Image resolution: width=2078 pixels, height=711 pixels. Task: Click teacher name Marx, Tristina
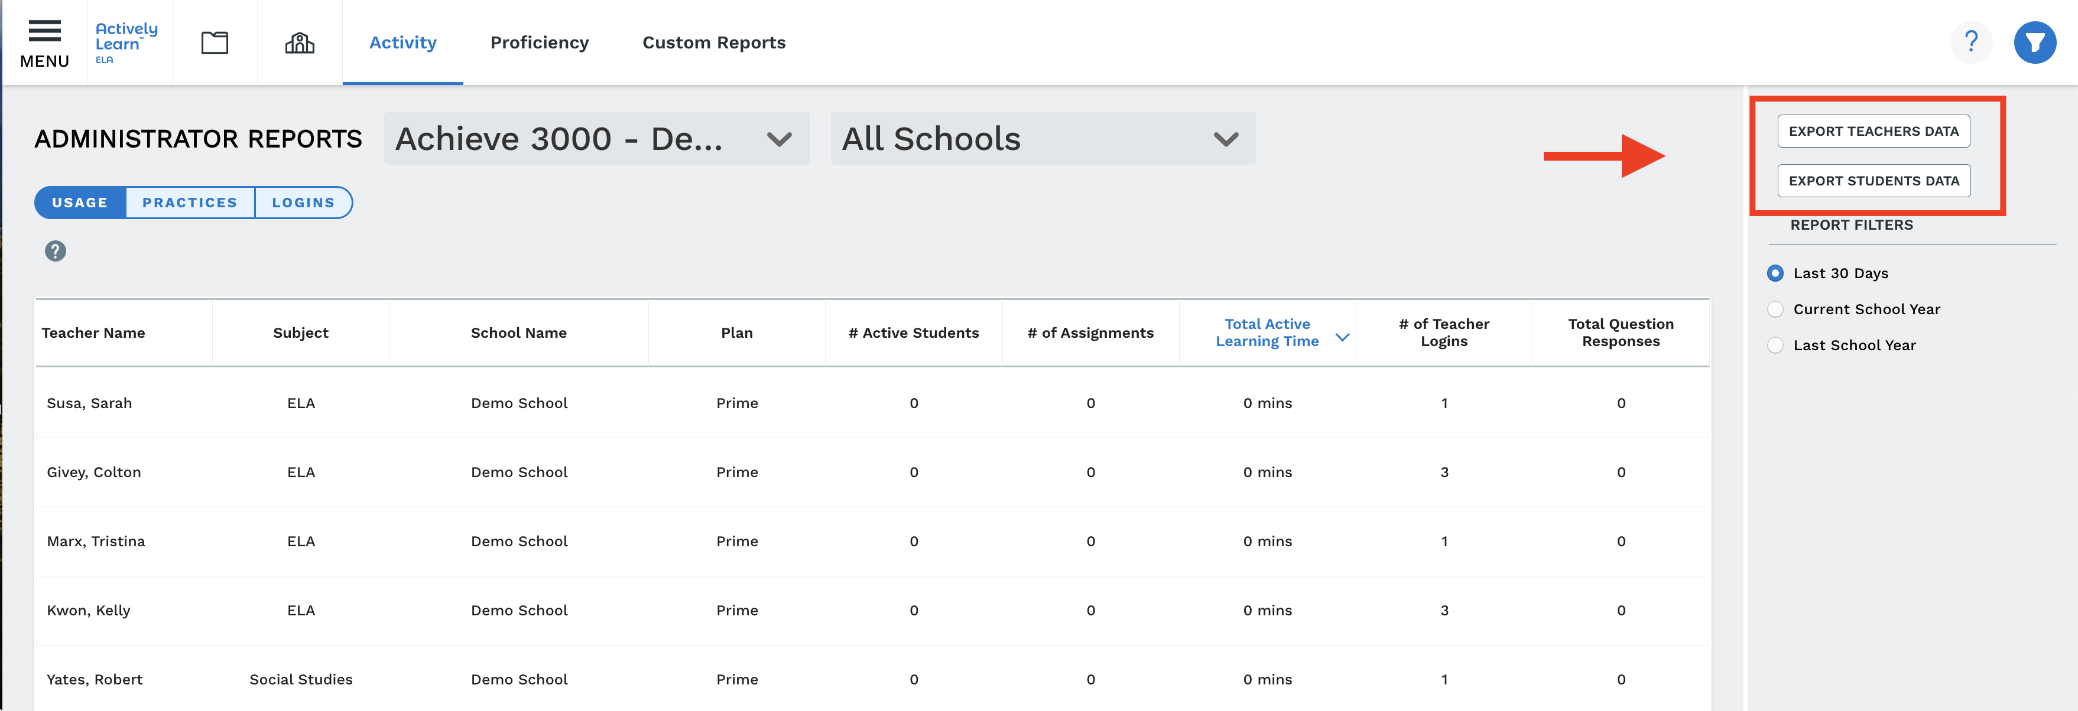[96, 542]
